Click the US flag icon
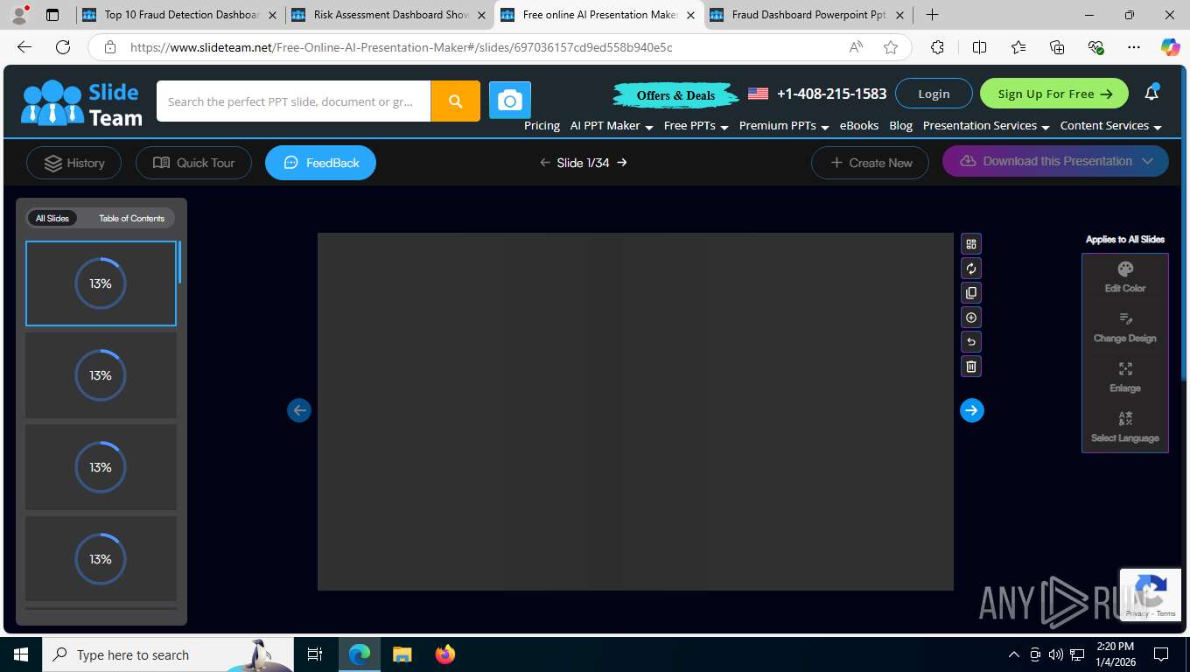Viewport: 1190px width, 672px height. click(758, 94)
